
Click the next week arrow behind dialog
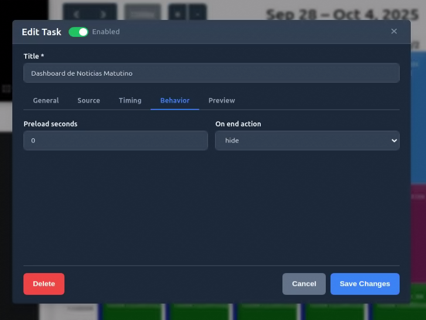[x=103, y=13]
